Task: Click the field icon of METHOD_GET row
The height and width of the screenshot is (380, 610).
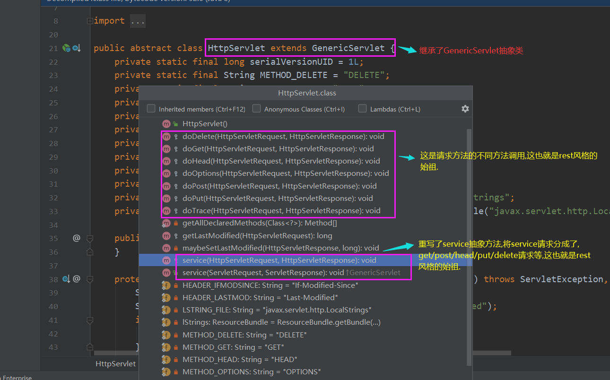Action: 166,347
